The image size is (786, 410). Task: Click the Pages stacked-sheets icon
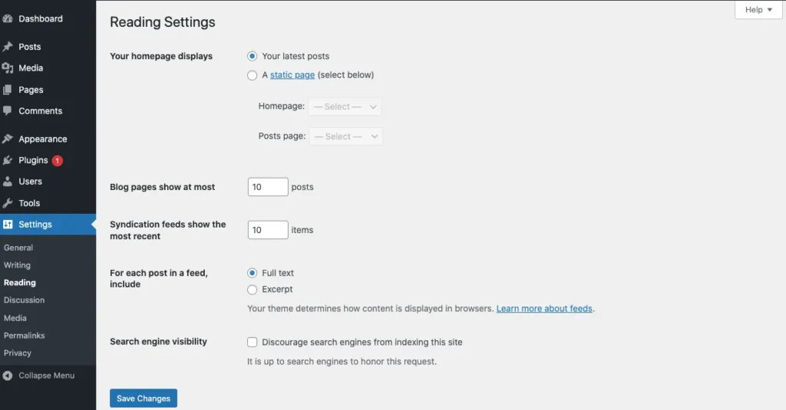click(x=8, y=90)
